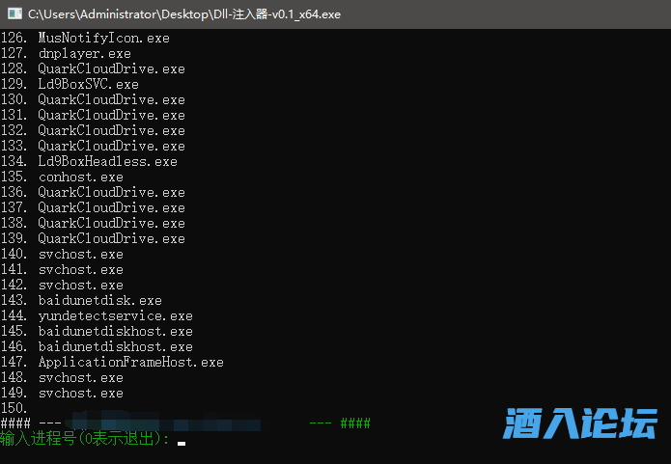671x464 pixels.
Task: Click the Ld9BoxHeadless.exe entry
Action: [x=107, y=161]
